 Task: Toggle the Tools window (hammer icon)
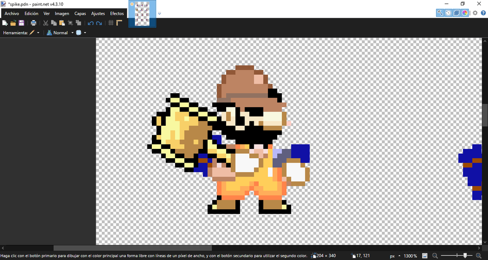440,13
